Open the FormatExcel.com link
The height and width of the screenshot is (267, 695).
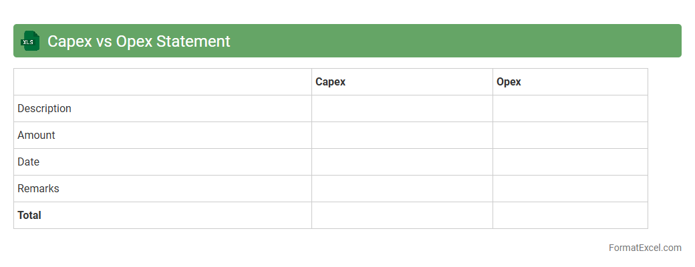point(645,248)
